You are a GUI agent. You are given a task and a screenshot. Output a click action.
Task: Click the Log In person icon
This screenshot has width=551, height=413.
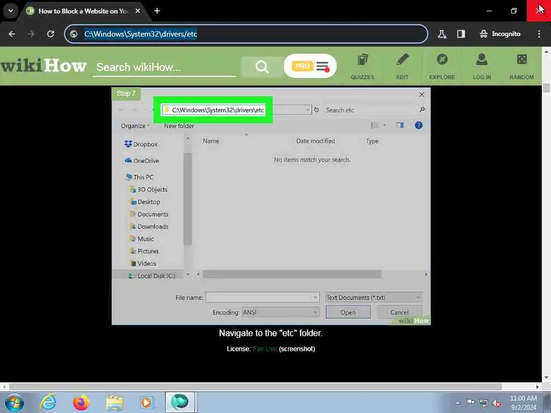pos(482,66)
